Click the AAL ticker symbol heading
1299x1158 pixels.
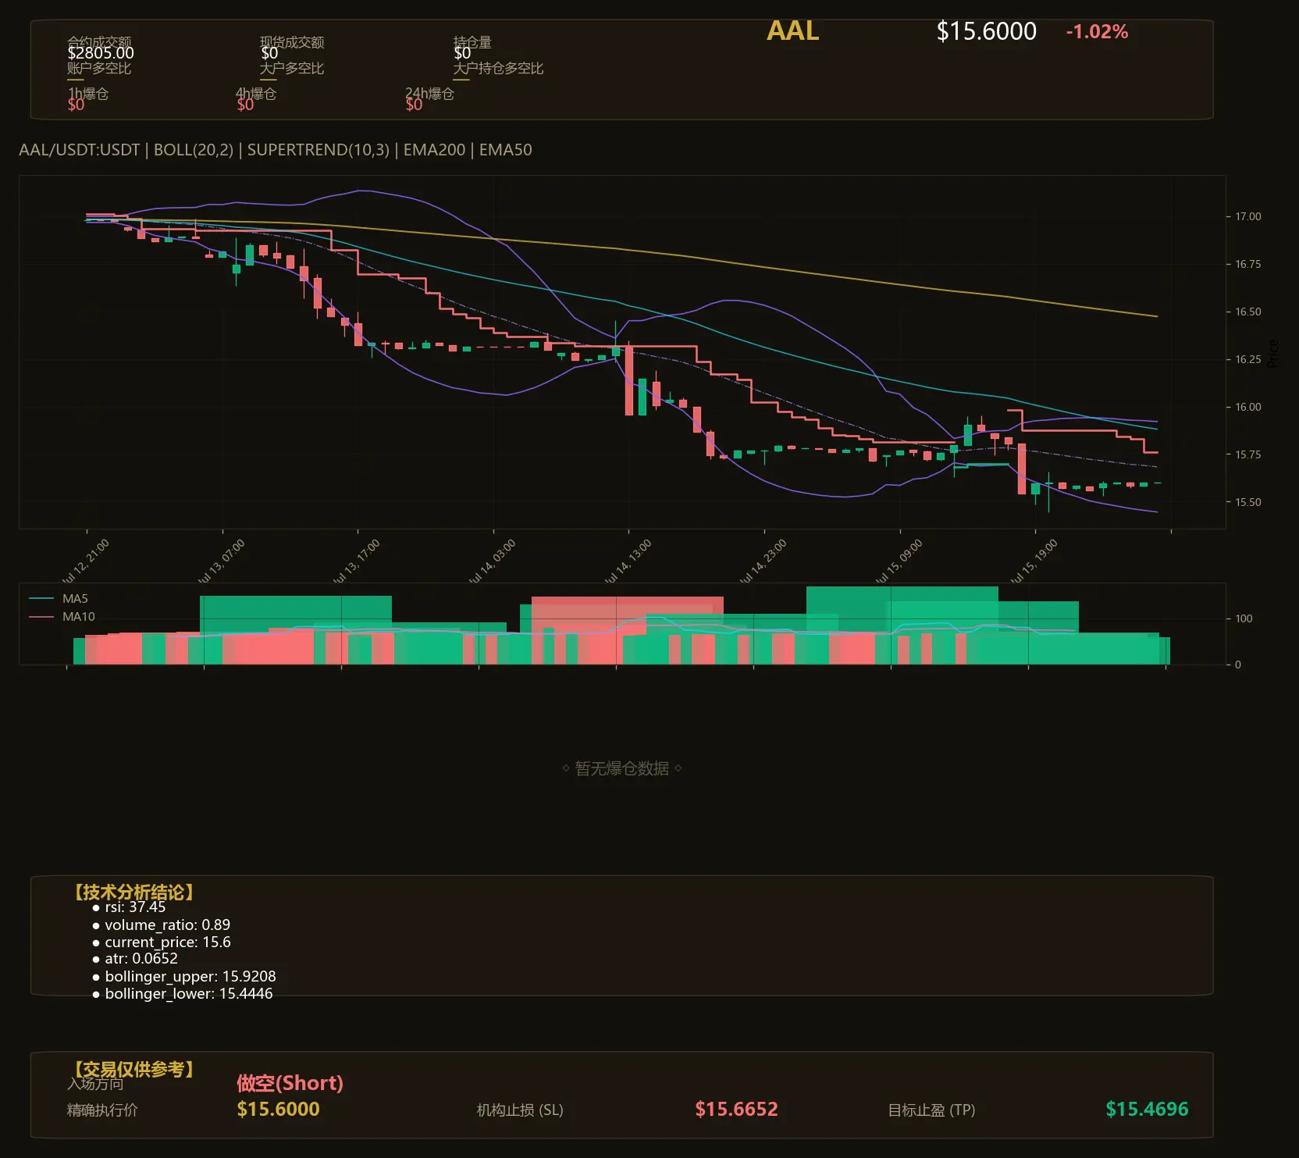point(792,31)
